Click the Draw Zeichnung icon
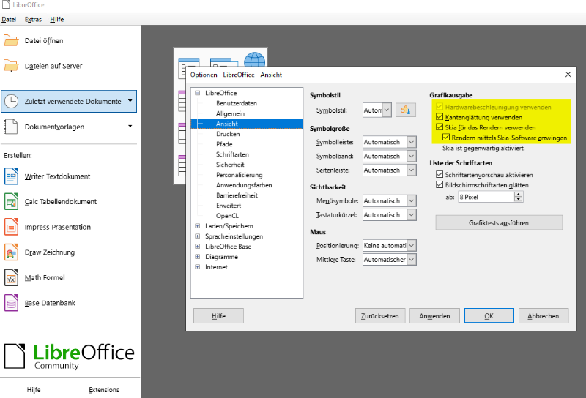 pyautogui.click(x=11, y=252)
